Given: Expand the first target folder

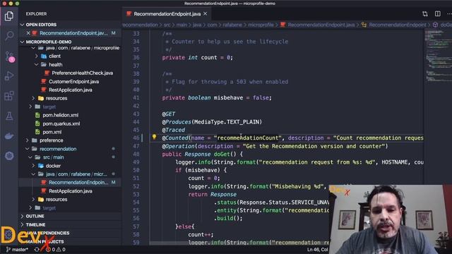Looking at the screenshot, I should tap(49, 107).
